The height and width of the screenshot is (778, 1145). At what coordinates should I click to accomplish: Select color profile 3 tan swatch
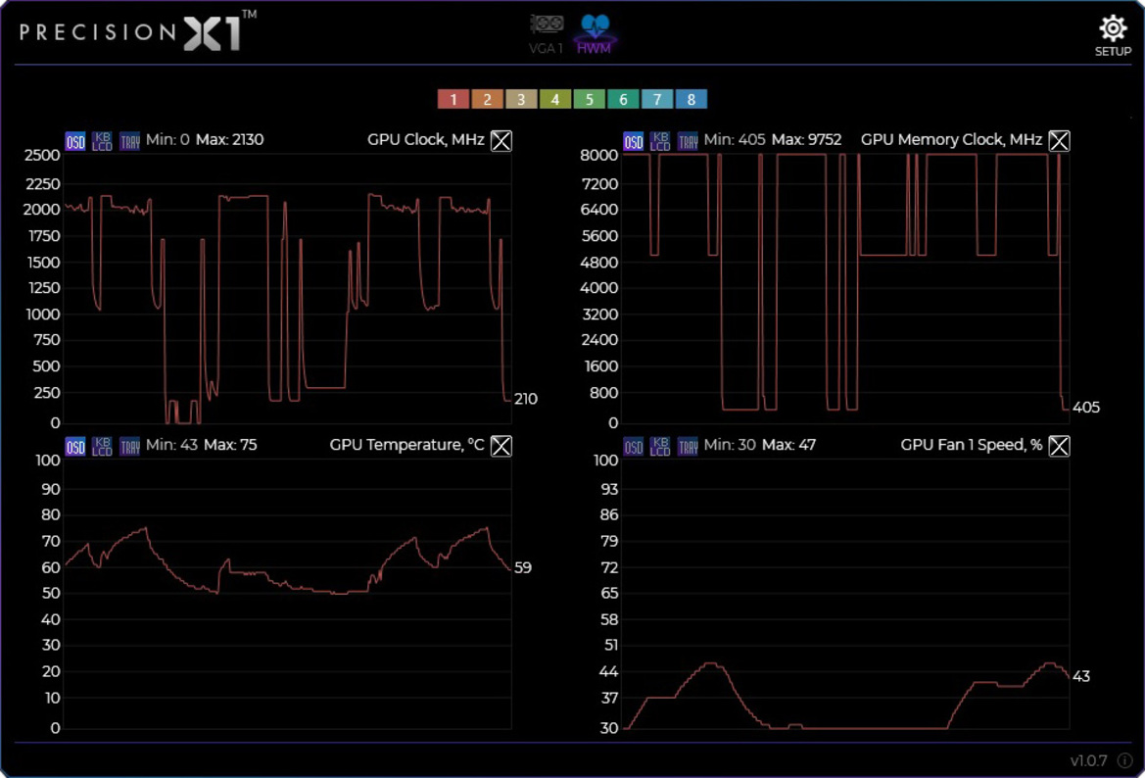pos(521,99)
